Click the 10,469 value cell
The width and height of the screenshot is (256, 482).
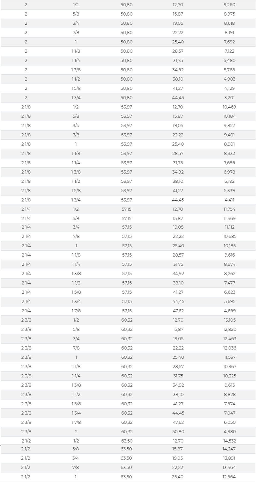(x=229, y=107)
